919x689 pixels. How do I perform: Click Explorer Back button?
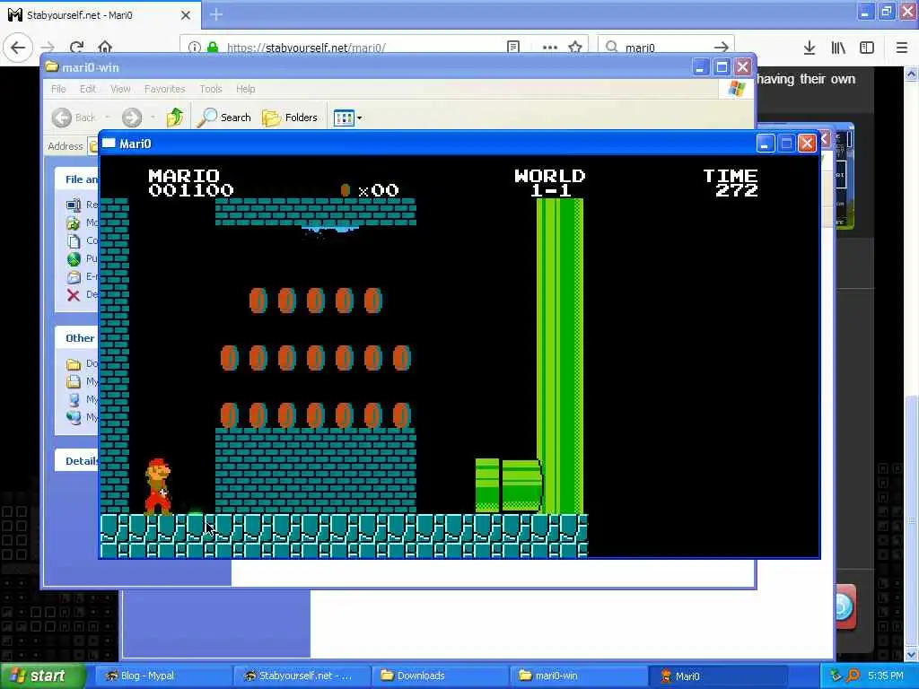pos(74,118)
